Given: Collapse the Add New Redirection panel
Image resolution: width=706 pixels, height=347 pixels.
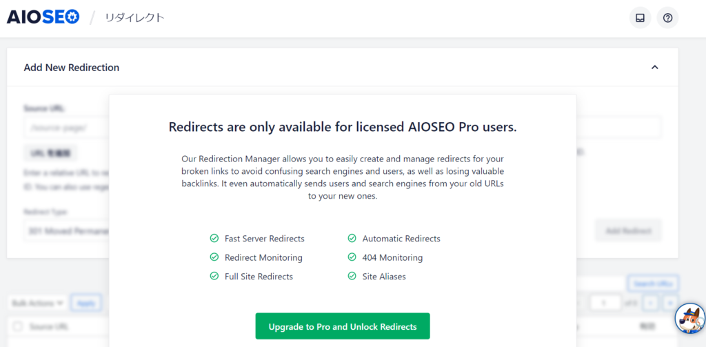Looking at the screenshot, I should pyautogui.click(x=654, y=68).
